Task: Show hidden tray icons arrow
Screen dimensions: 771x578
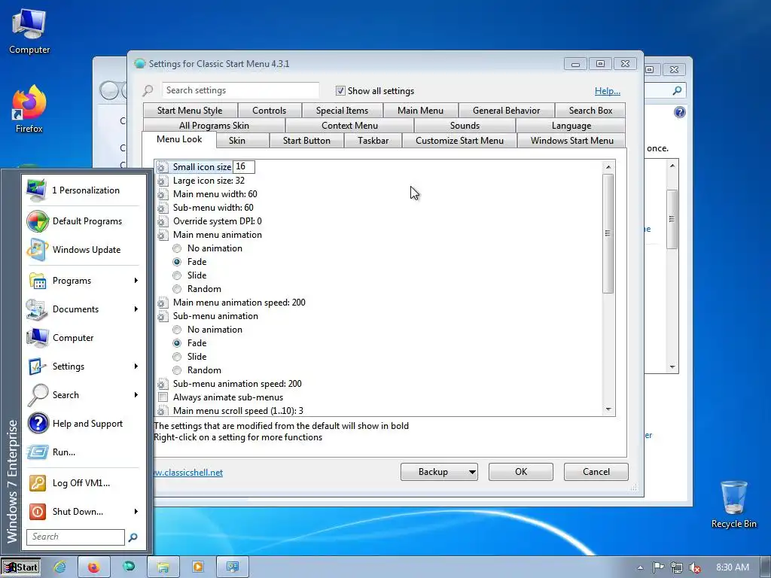Action: (x=640, y=567)
